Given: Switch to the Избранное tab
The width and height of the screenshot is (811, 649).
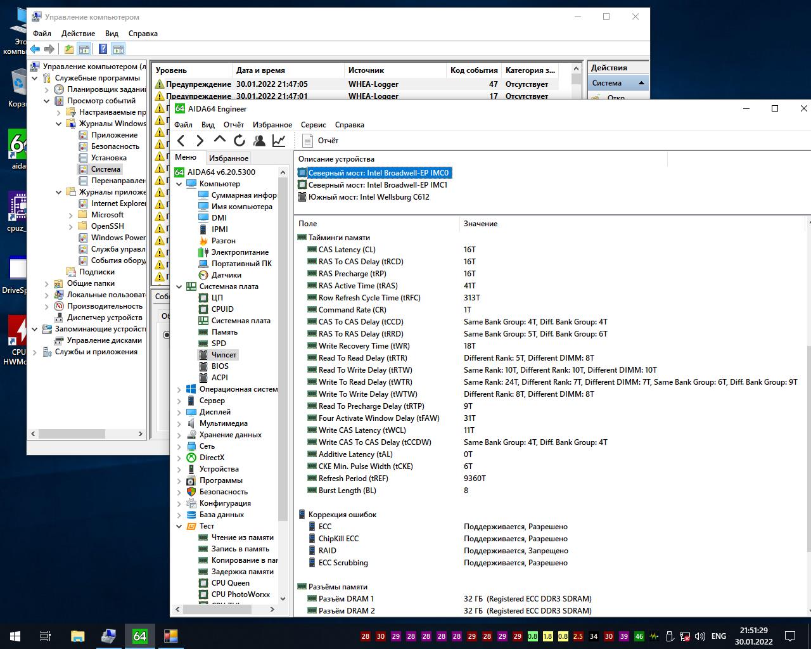Looking at the screenshot, I should (x=228, y=158).
